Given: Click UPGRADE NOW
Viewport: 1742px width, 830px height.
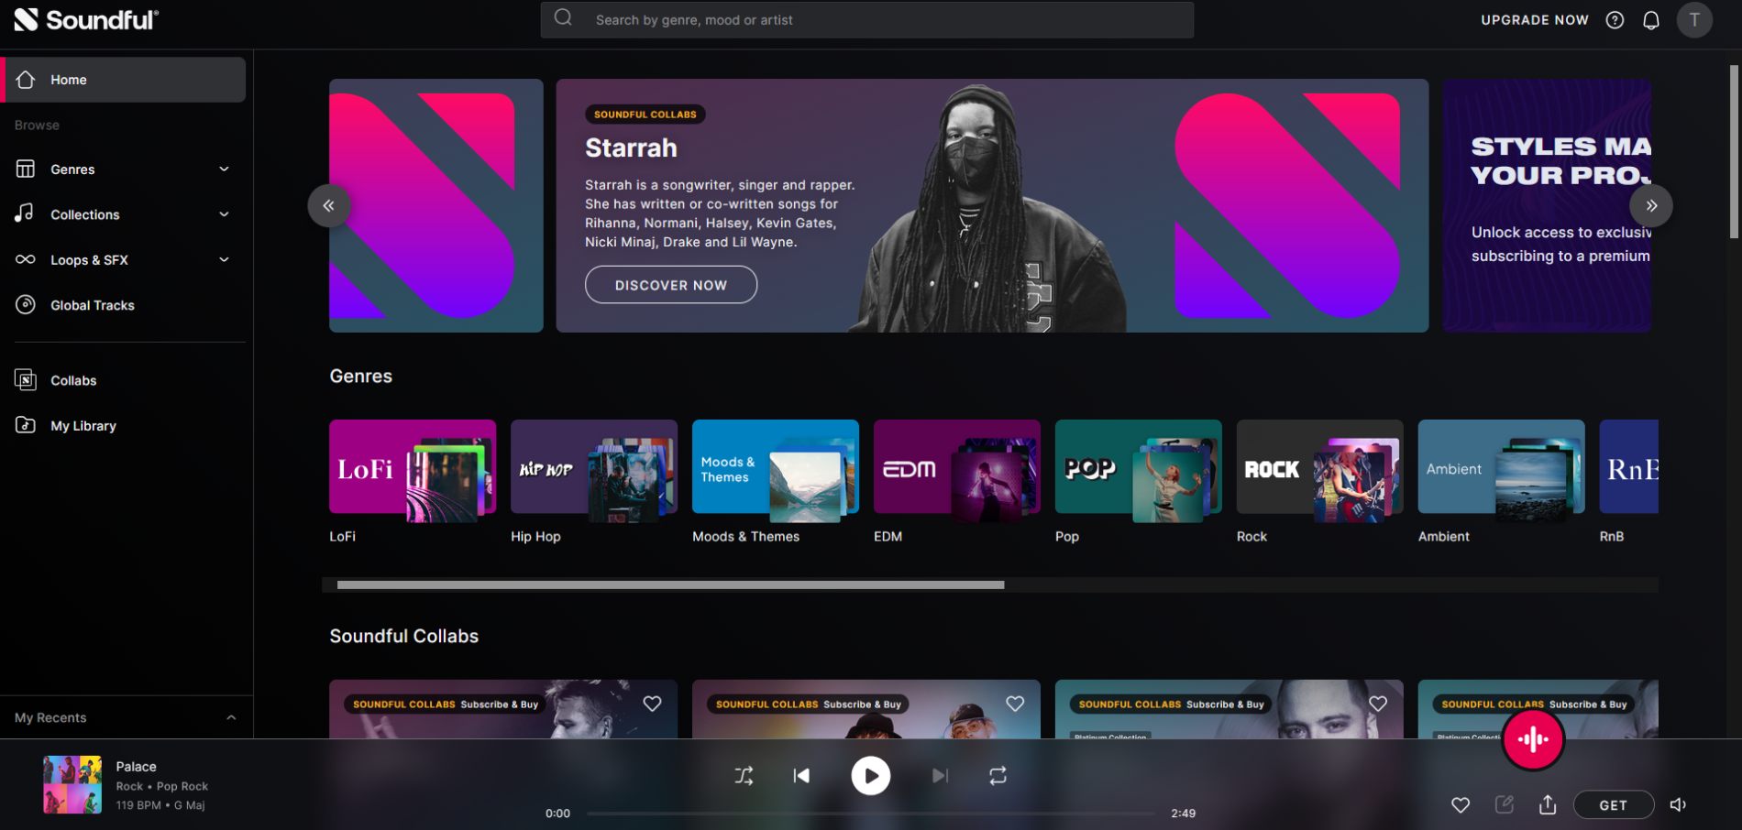Looking at the screenshot, I should [x=1535, y=20].
